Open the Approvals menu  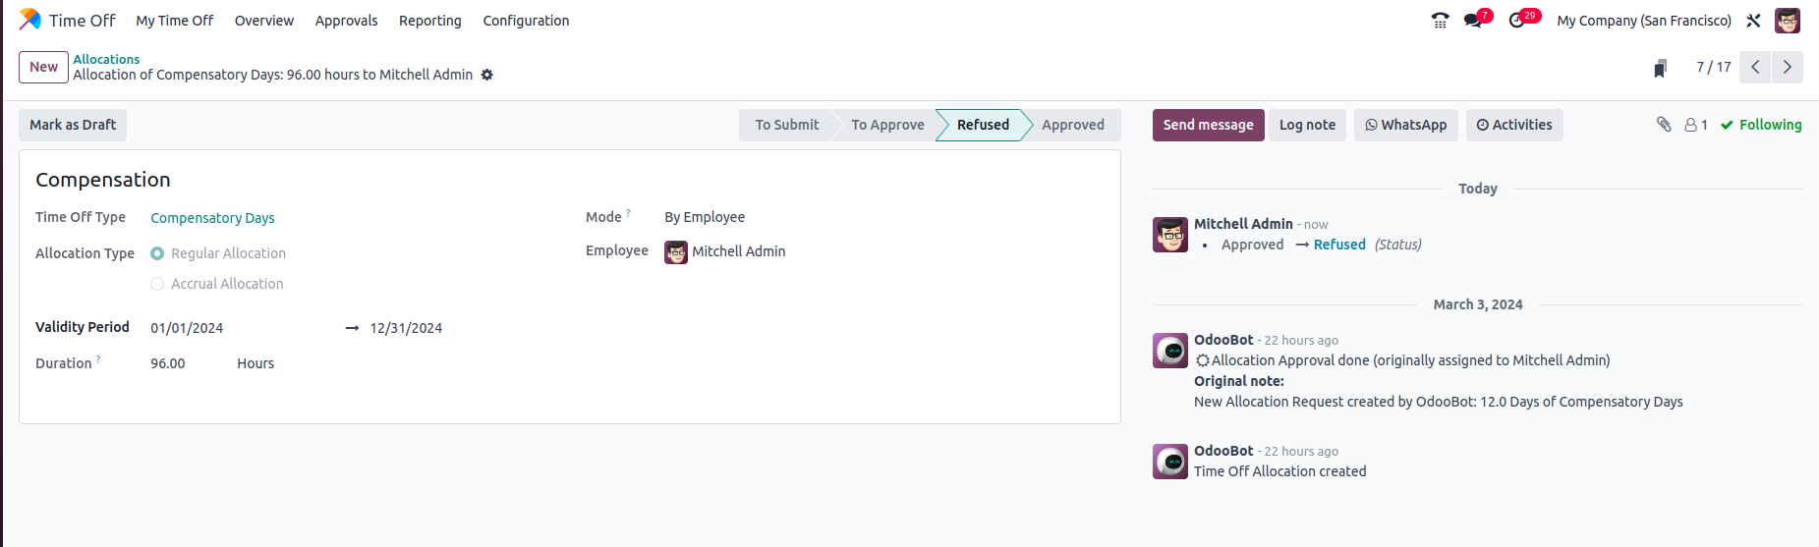click(346, 21)
